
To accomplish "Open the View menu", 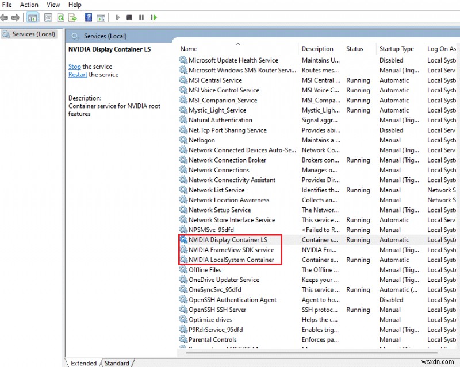I will tap(53, 5).
